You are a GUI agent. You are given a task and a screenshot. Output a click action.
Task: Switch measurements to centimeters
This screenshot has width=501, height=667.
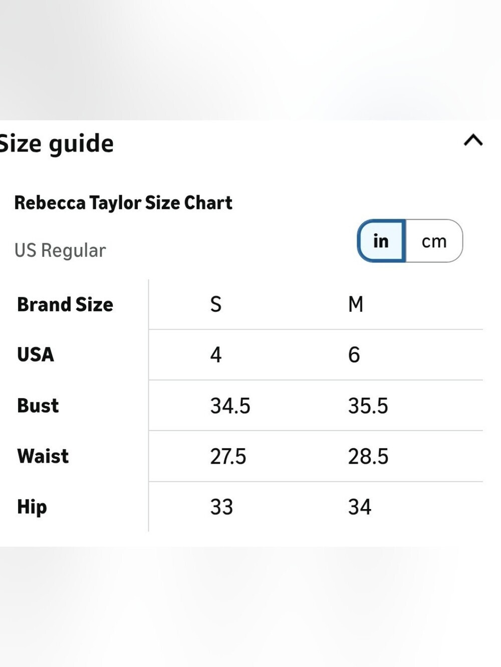[434, 241]
